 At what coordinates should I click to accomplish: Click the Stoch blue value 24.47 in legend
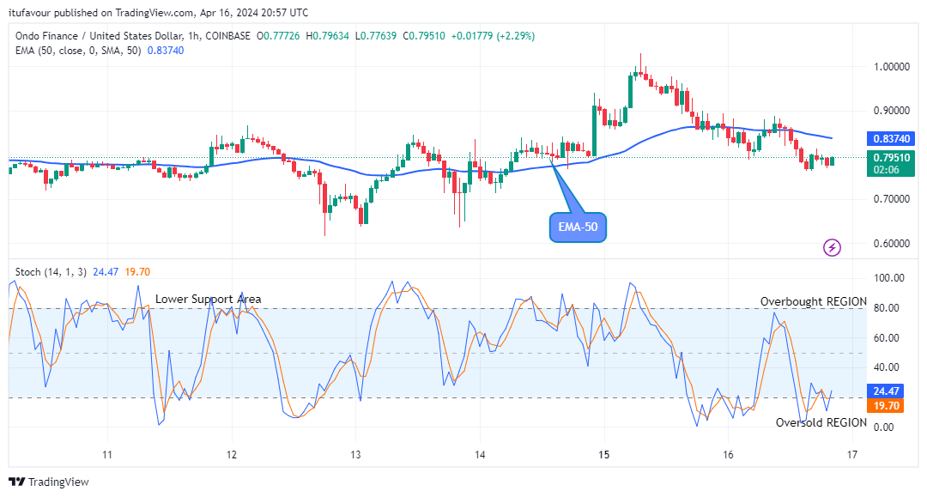106,272
